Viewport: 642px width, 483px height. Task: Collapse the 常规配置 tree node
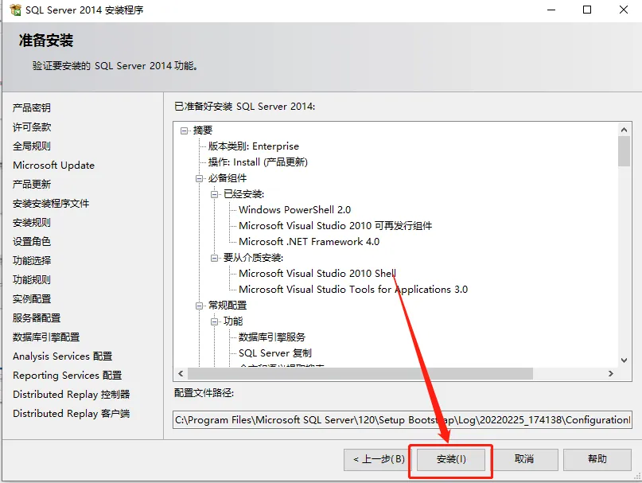[199, 306]
